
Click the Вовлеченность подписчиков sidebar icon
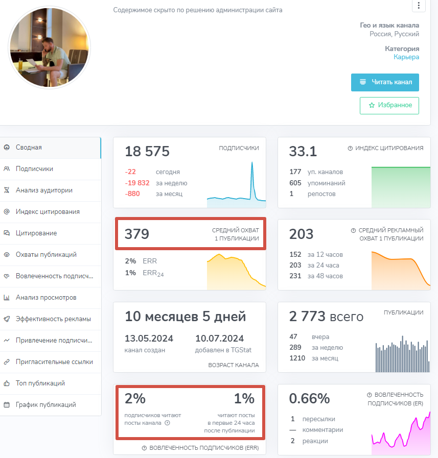(7, 276)
